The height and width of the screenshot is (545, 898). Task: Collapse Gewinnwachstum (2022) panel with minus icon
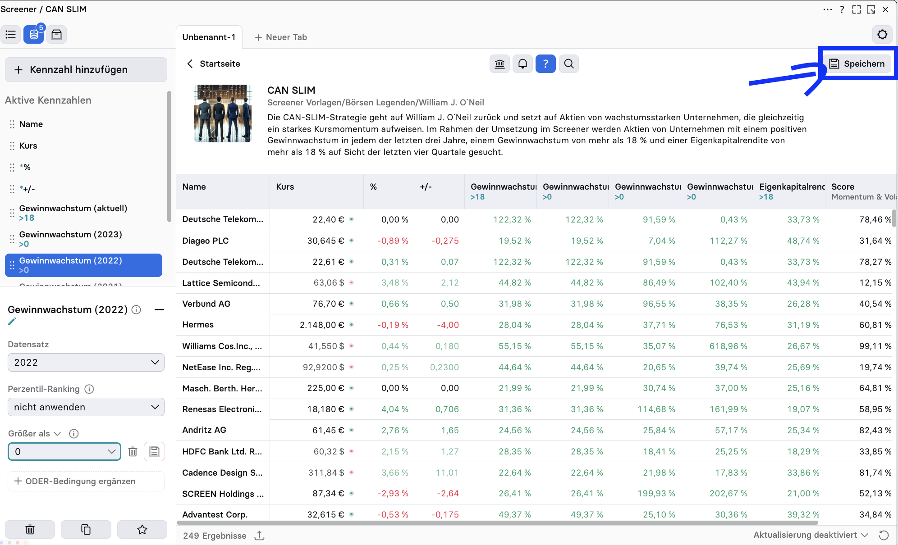point(159,310)
